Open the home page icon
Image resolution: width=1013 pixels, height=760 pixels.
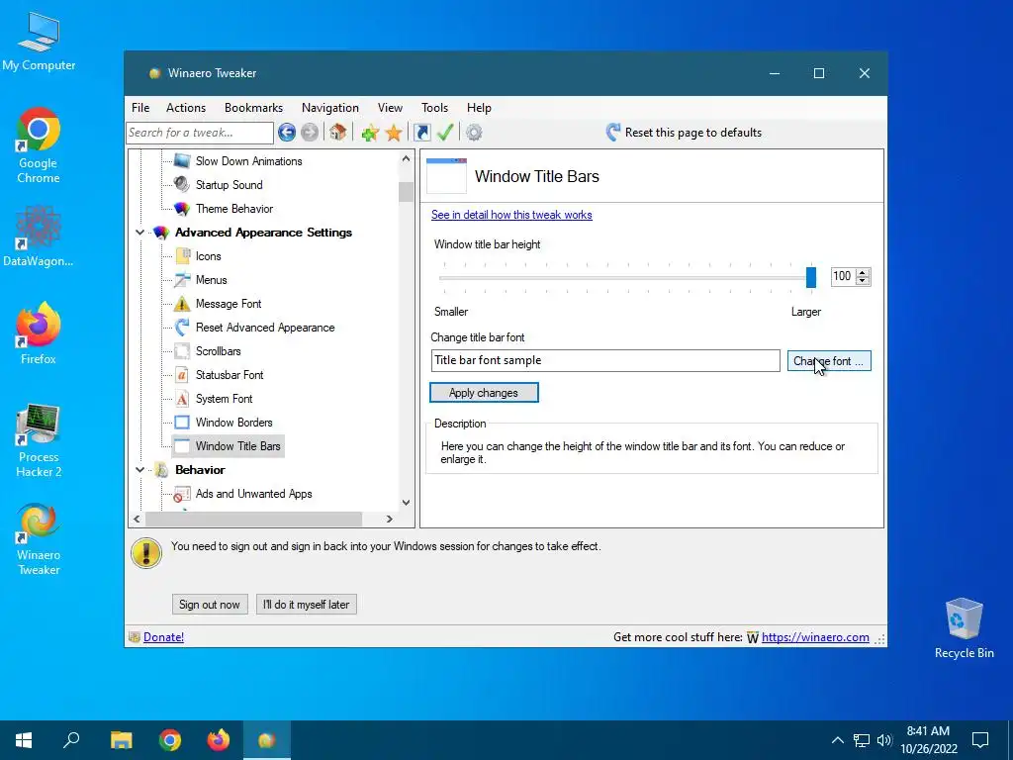337,132
